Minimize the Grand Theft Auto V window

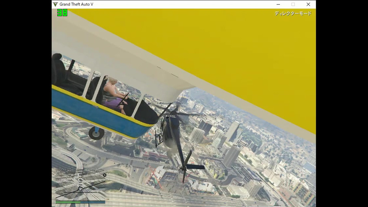coord(278,4)
